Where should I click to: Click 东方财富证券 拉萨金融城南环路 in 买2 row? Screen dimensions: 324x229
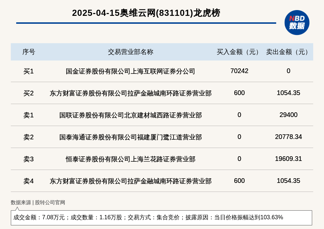tap(130, 93)
